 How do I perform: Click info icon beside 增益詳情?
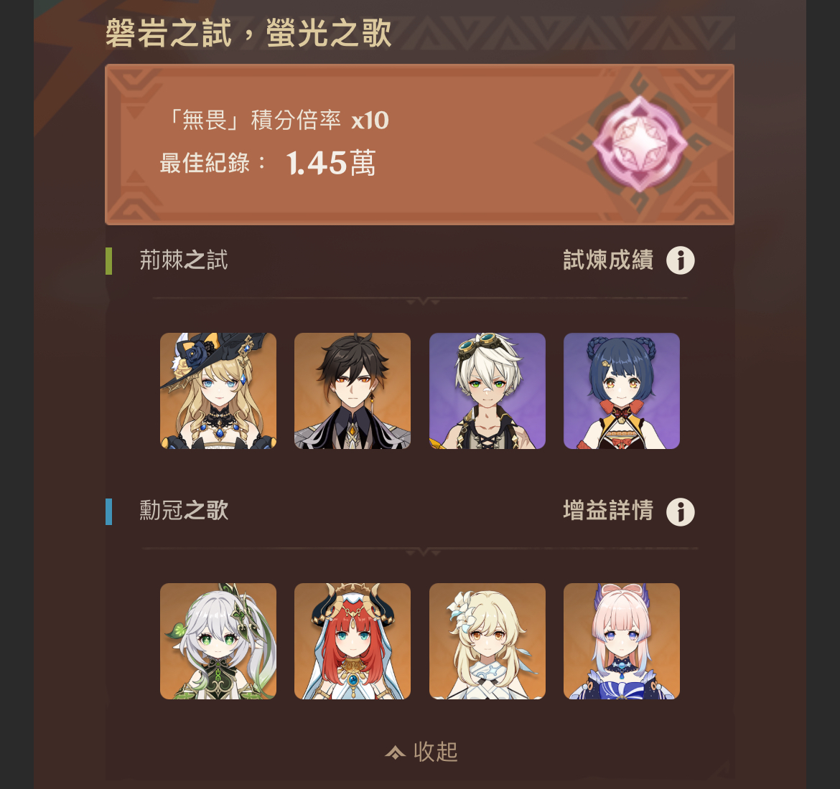681,511
